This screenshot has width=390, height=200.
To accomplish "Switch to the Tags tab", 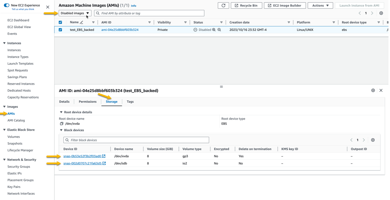I will 130,102.
